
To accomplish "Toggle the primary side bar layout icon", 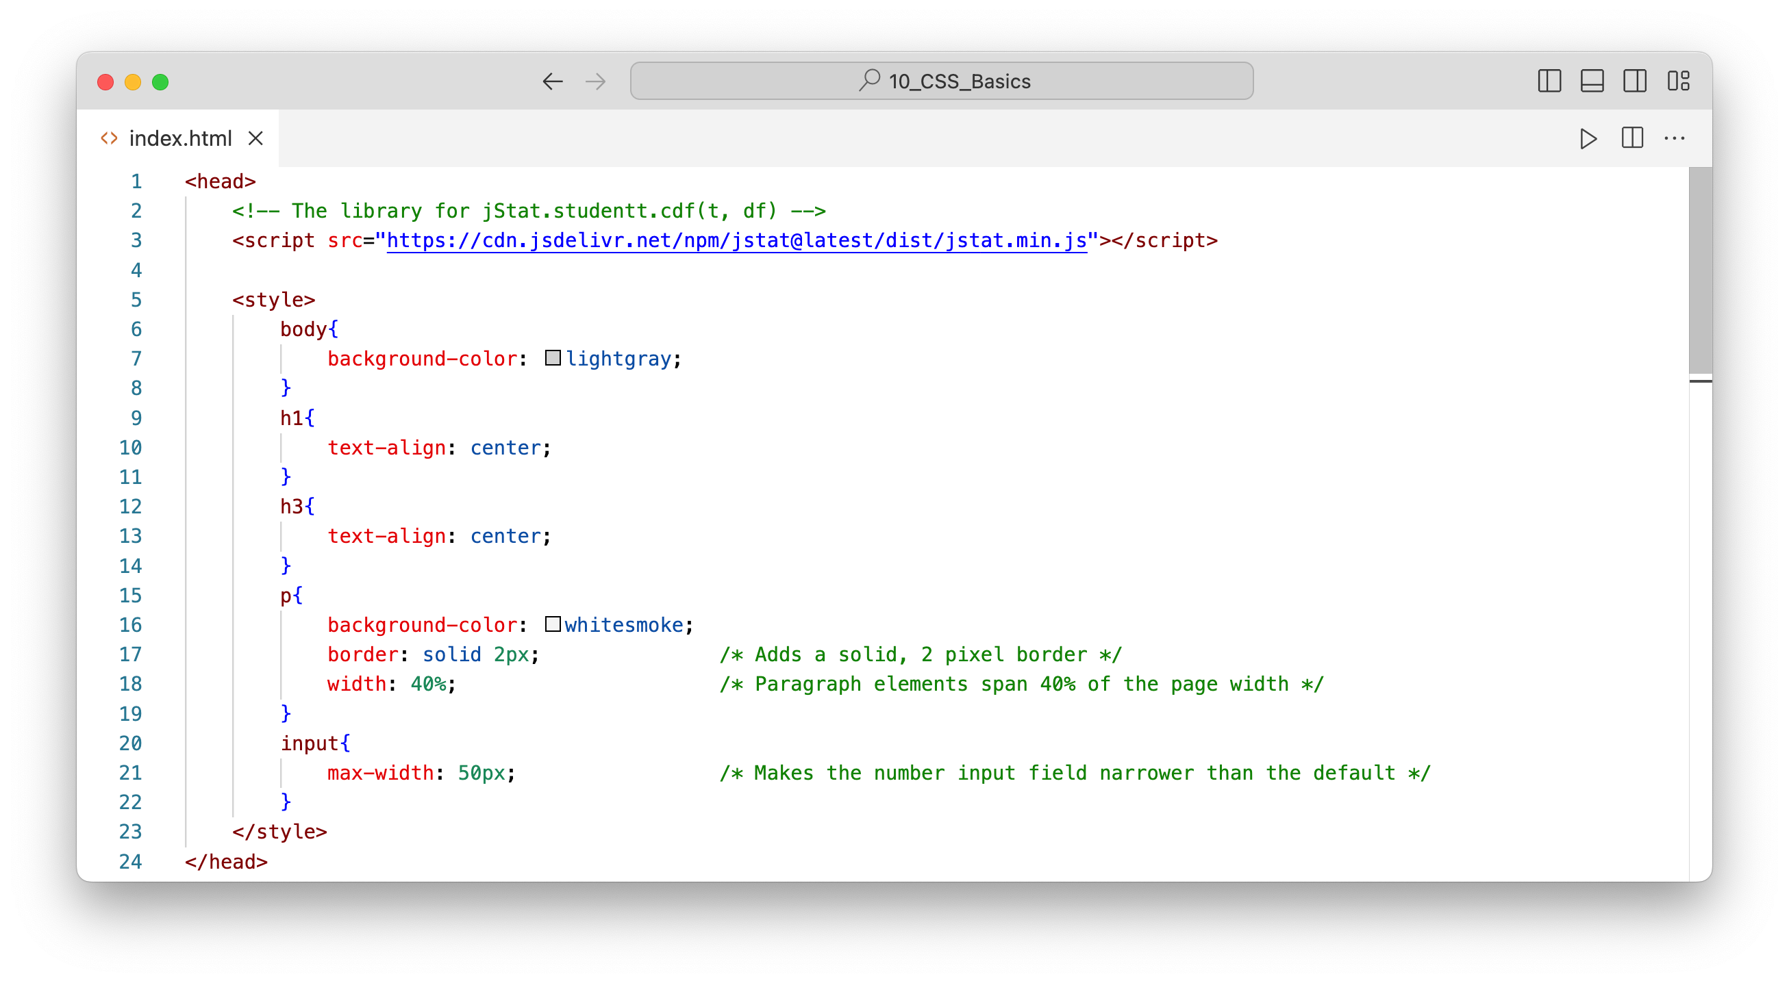I will pos(1549,81).
